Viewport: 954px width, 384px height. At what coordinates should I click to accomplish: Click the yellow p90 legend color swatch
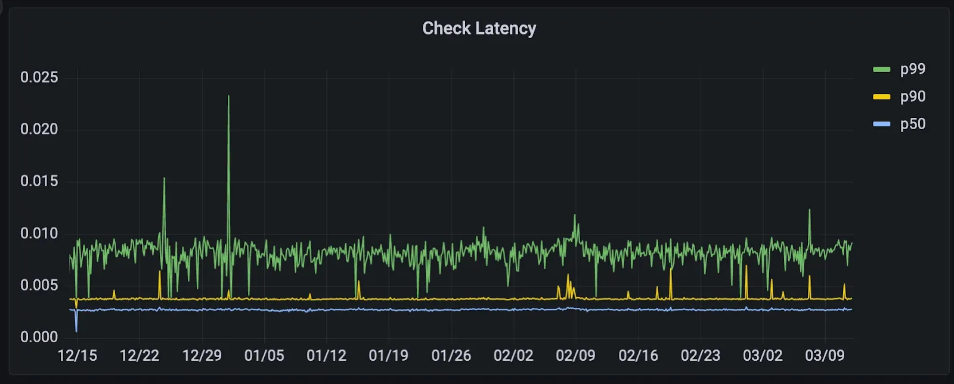881,97
